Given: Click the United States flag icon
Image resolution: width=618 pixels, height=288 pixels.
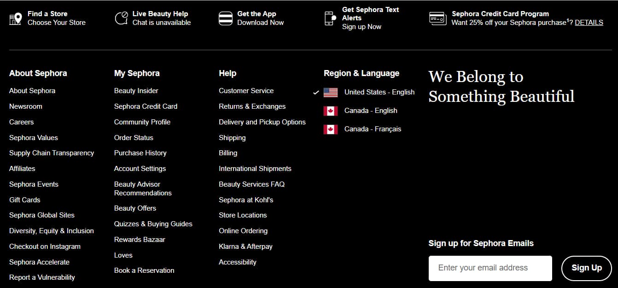Looking at the screenshot, I should coord(330,92).
